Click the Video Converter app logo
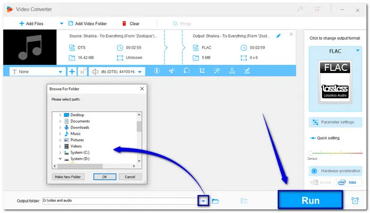370x213 pixels. point(10,9)
